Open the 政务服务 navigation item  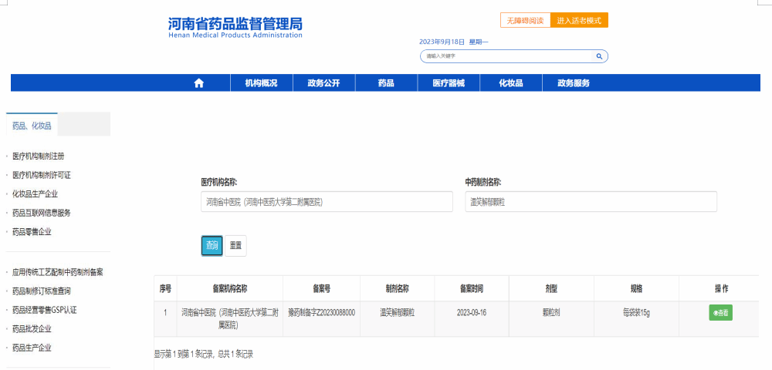click(x=574, y=83)
